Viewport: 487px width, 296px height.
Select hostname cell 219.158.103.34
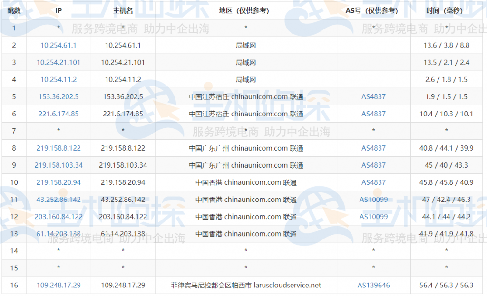tap(123, 165)
